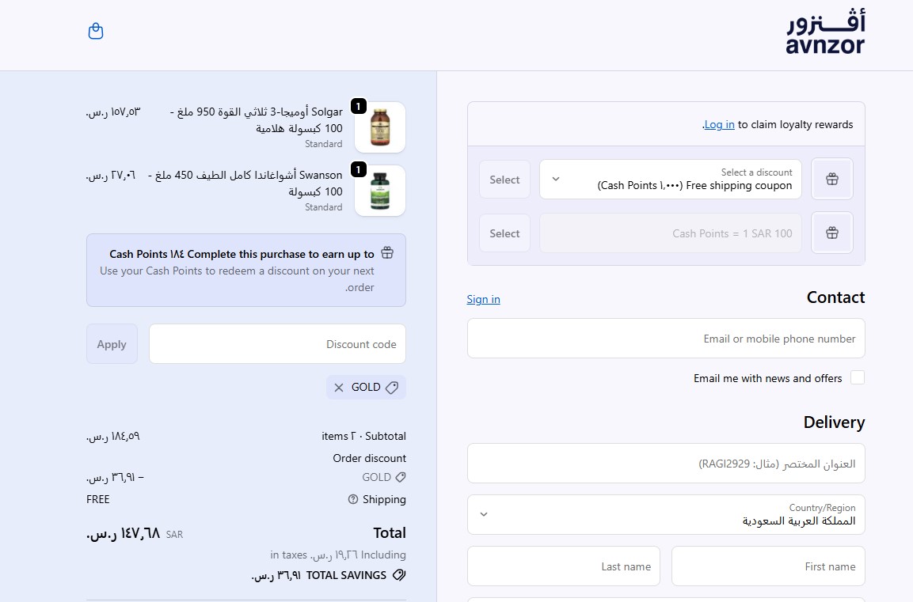
Task: Click the Log in link for loyalty rewards
Action: point(719,124)
